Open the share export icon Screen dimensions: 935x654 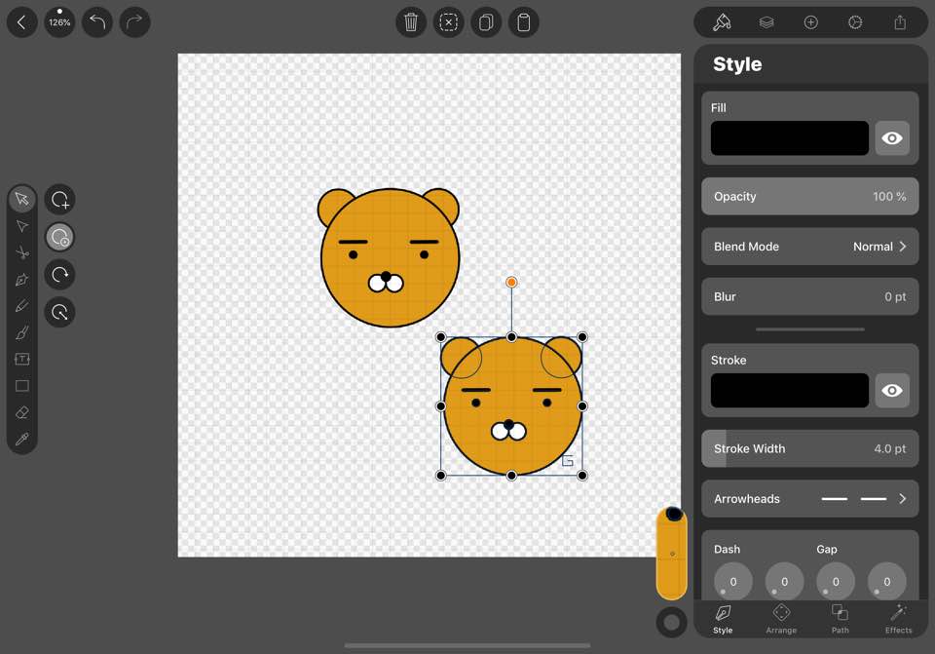click(x=900, y=22)
